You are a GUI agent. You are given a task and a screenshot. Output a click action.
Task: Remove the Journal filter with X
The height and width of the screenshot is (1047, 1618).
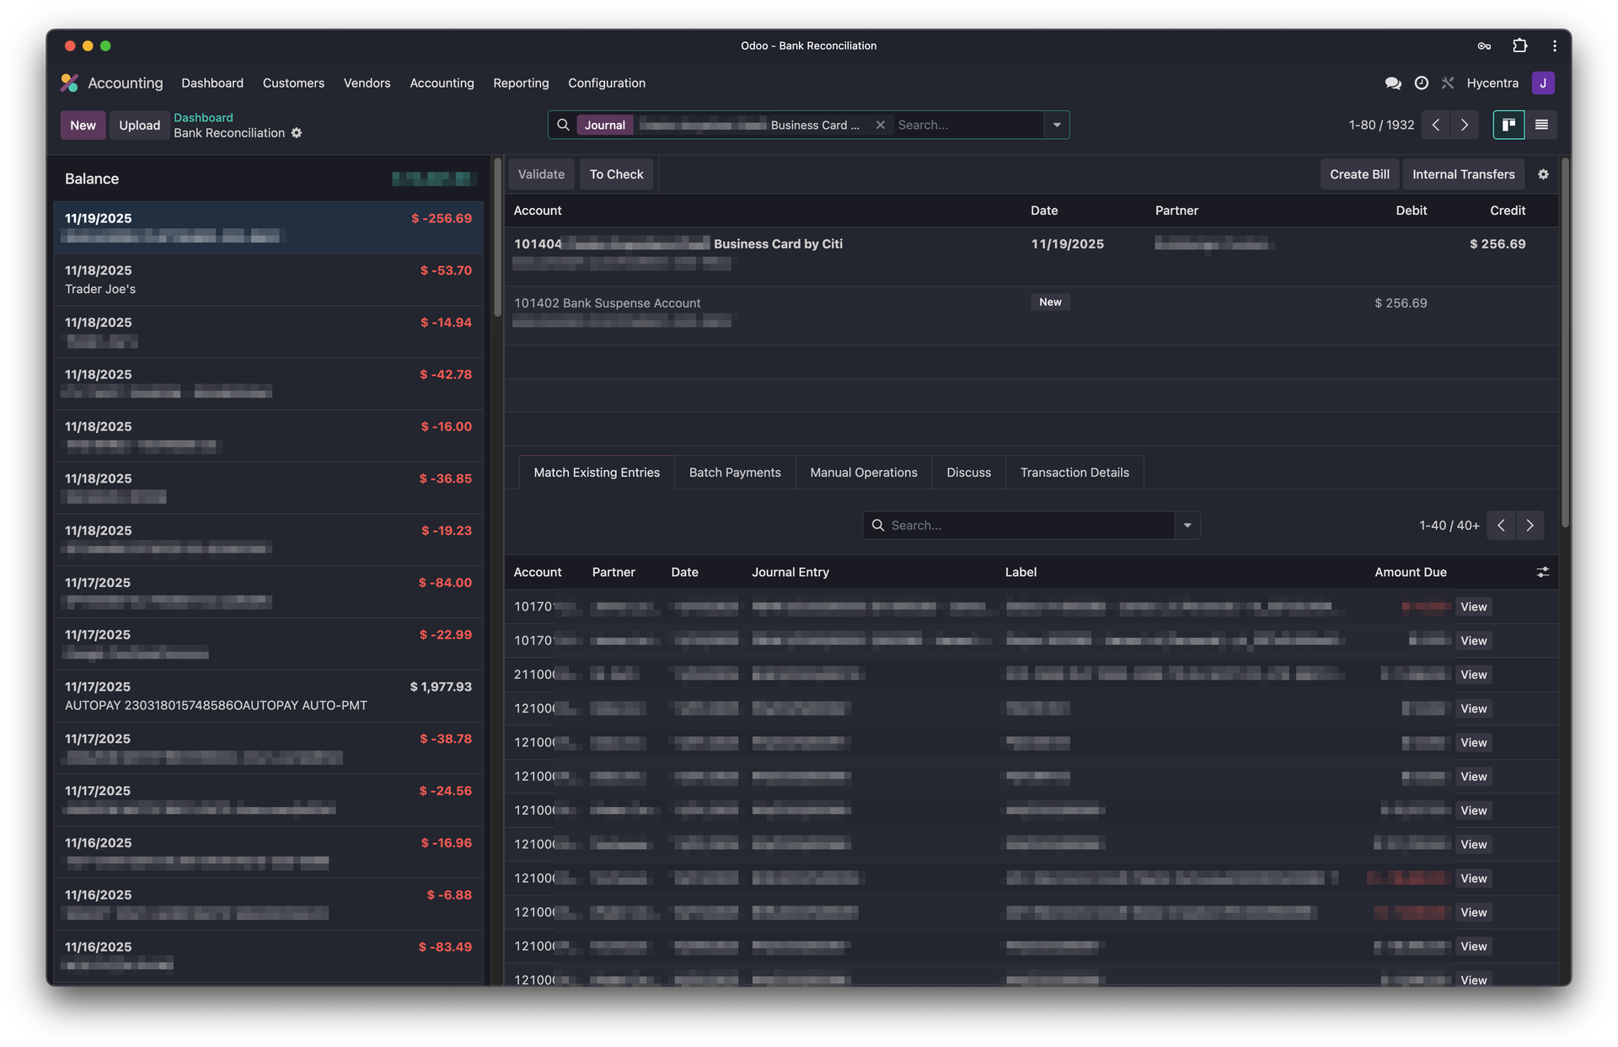click(880, 125)
